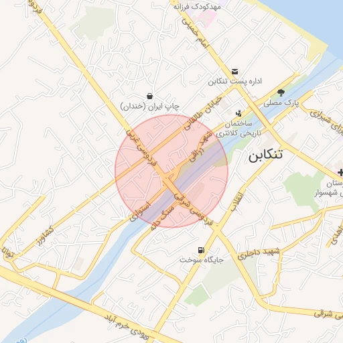Viewport: 343px width, 343px height.
Task: Select the امام خمینی street label
Action: point(195,33)
